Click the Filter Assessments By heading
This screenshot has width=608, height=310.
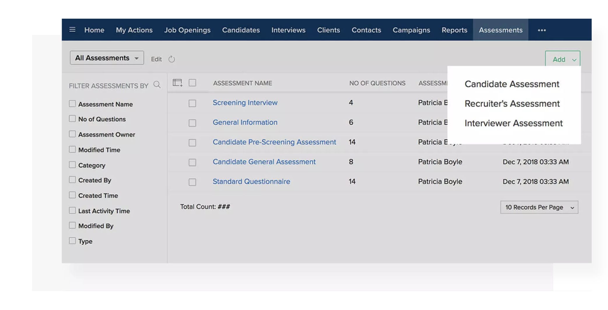(x=109, y=86)
